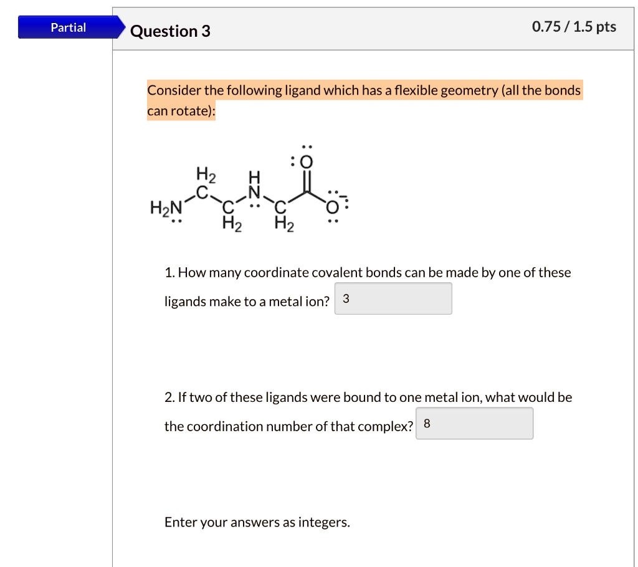Screen dimensions: 638x567
Task: Click the Enter your answers as integers text
Action: point(257,522)
